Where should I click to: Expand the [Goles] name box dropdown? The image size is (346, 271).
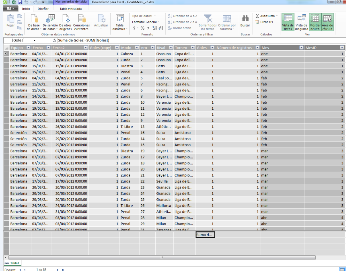click(35, 40)
